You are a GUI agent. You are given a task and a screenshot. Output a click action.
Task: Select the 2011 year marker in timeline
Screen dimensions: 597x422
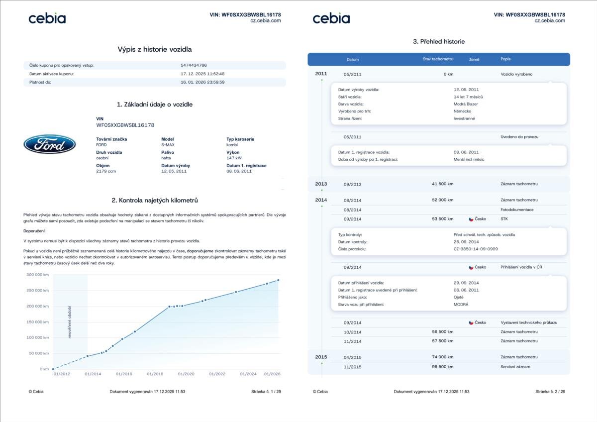[321, 74]
